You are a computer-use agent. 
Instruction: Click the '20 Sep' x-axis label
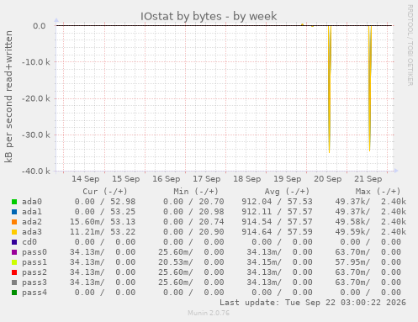[328, 179]
